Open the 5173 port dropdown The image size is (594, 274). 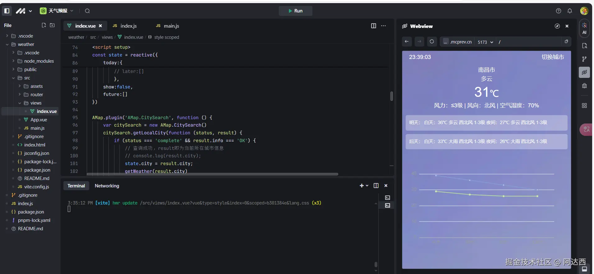click(x=485, y=42)
